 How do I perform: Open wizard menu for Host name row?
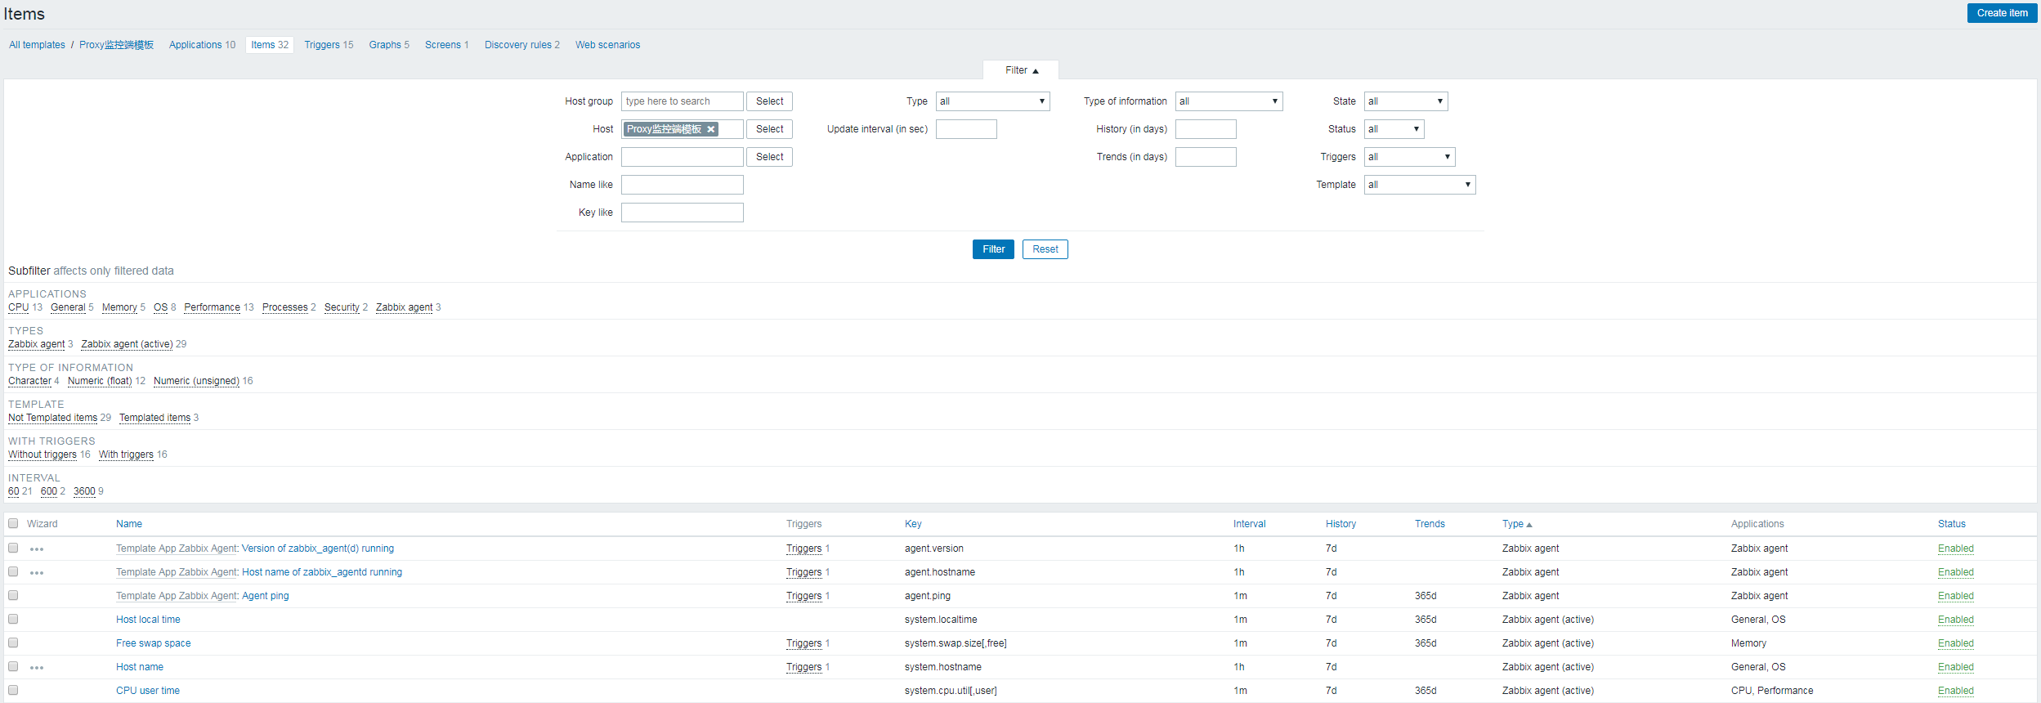point(37,668)
